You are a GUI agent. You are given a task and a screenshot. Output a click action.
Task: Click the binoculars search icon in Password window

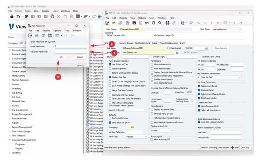click(x=36, y=35)
